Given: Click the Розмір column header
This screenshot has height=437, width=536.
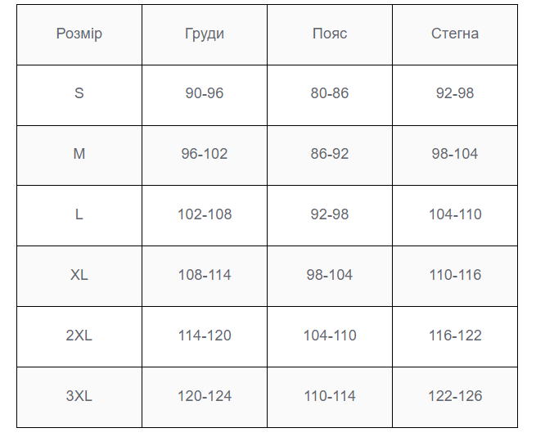Looking at the screenshot, I should pyautogui.click(x=79, y=35).
